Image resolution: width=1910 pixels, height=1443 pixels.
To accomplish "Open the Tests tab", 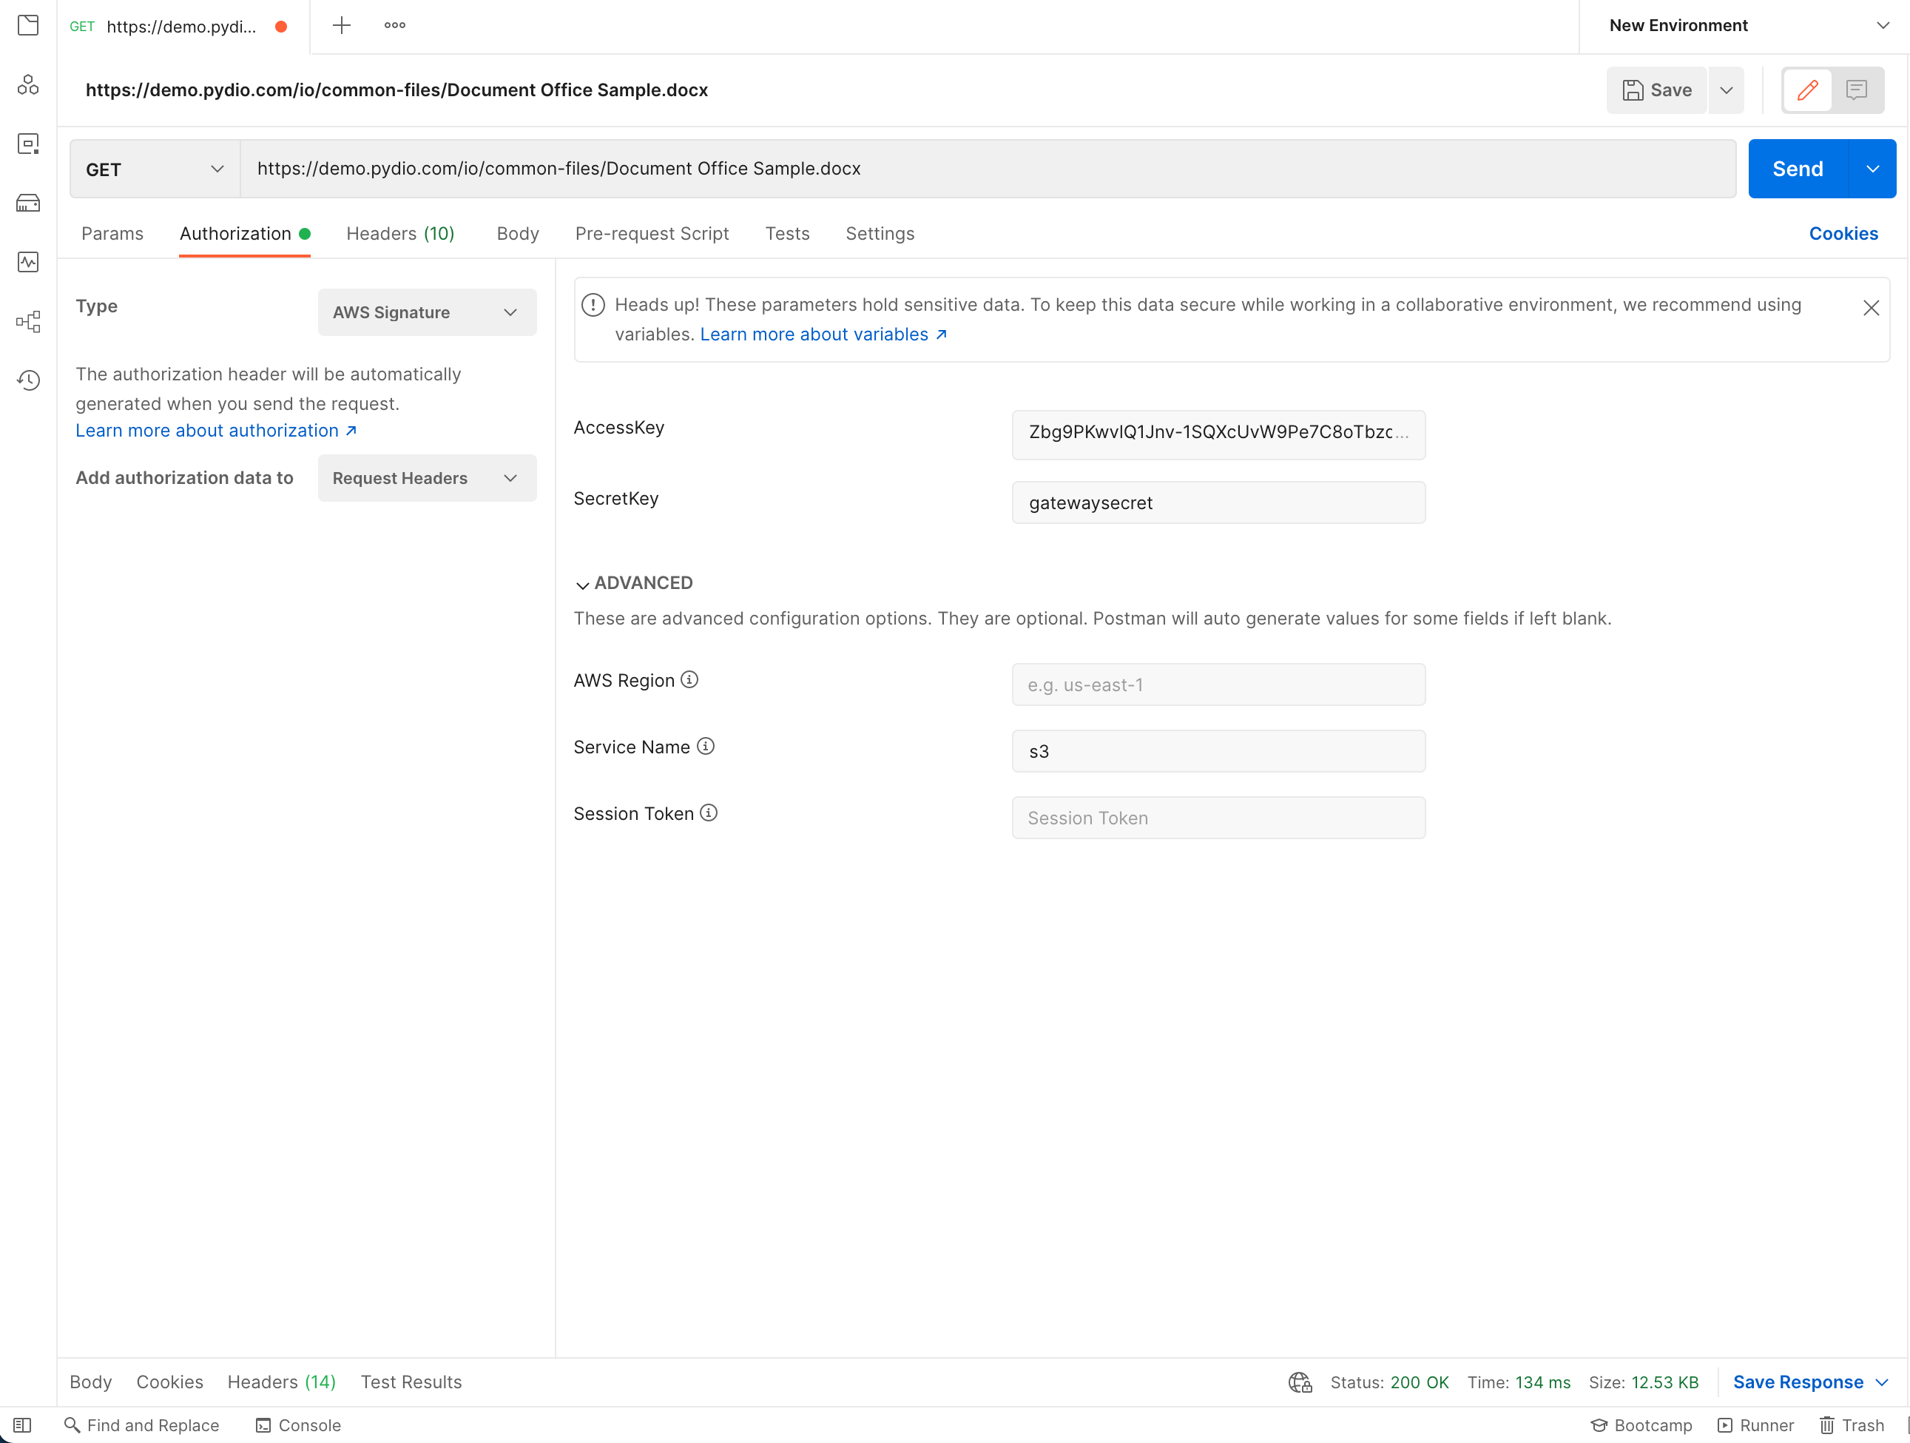I will pos(786,233).
